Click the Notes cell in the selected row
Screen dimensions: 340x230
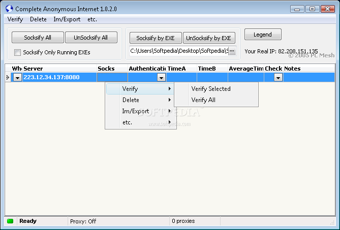pos(309,77)
